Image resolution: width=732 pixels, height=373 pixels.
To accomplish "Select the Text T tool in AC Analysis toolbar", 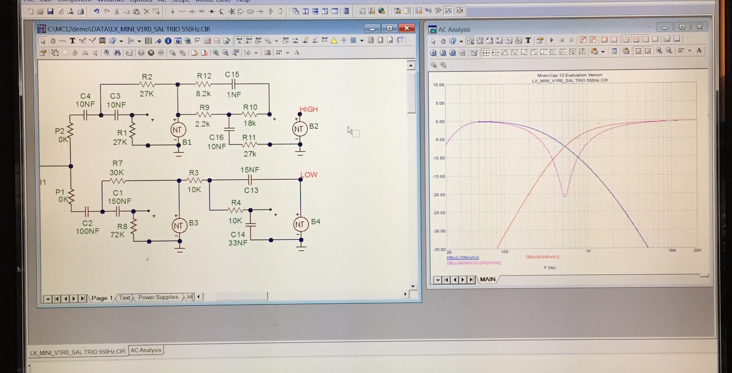I will click(528, 40).
